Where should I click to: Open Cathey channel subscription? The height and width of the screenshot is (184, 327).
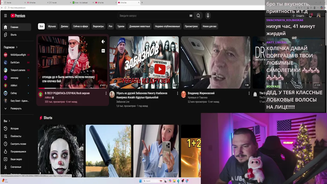[x=17, y=93]
